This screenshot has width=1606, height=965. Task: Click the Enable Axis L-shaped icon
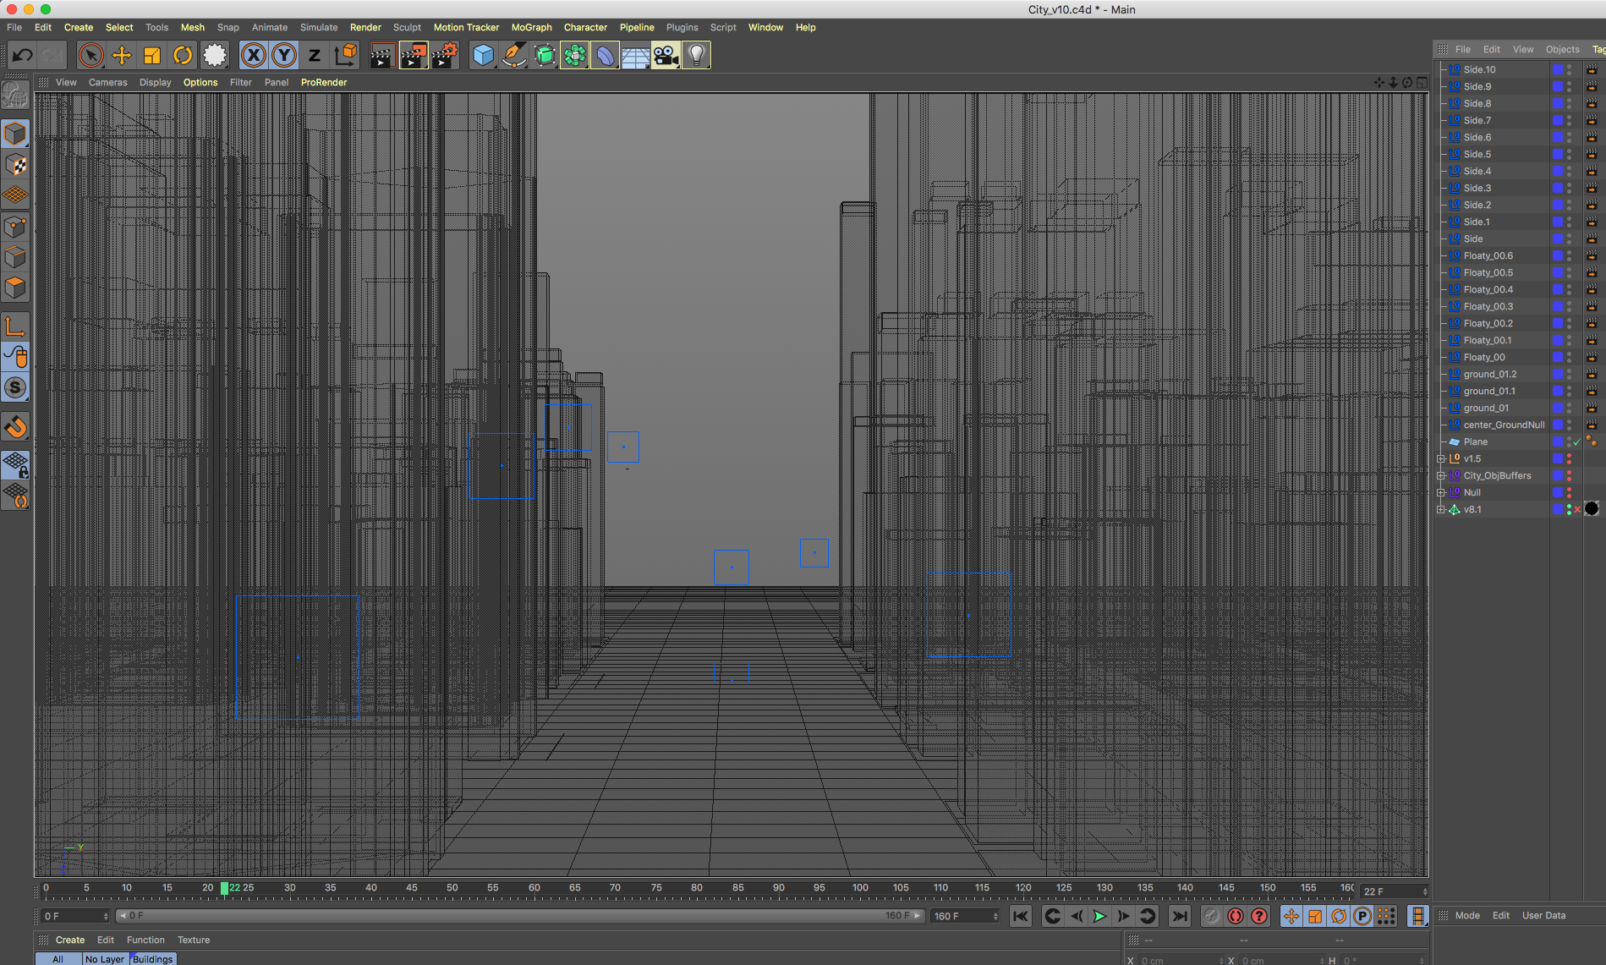click(x=15, y=326)
